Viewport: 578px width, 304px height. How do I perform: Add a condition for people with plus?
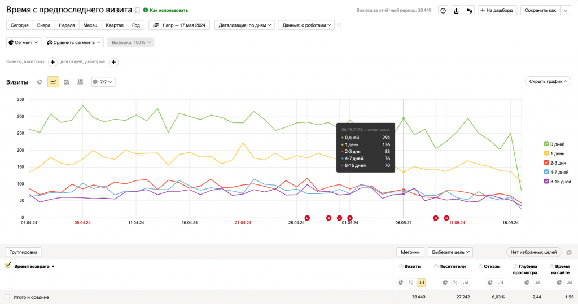click(113, 62)
